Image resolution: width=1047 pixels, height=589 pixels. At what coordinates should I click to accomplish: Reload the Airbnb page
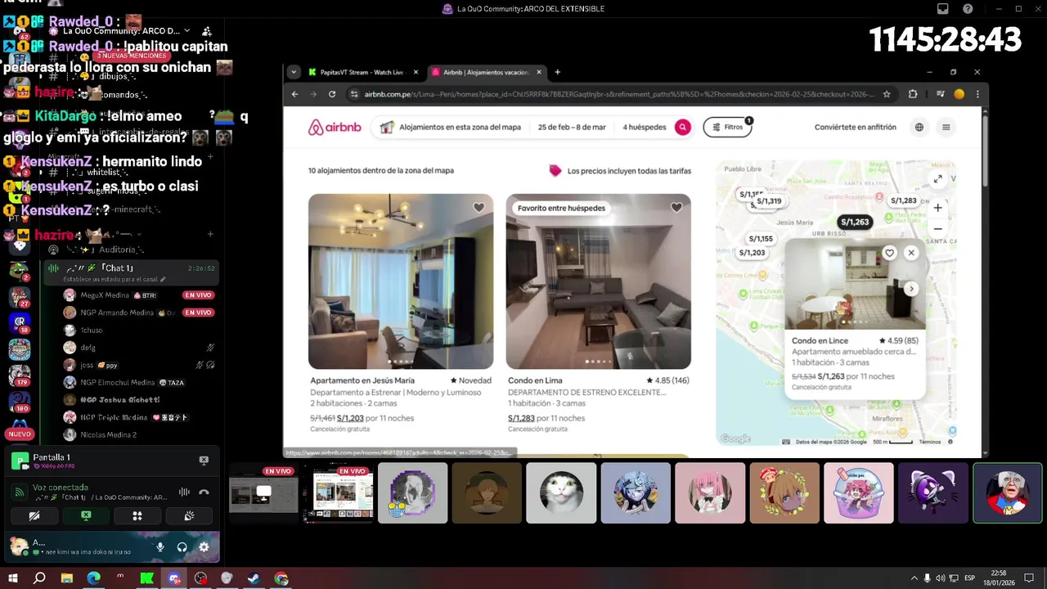click(x=332, y=94)
